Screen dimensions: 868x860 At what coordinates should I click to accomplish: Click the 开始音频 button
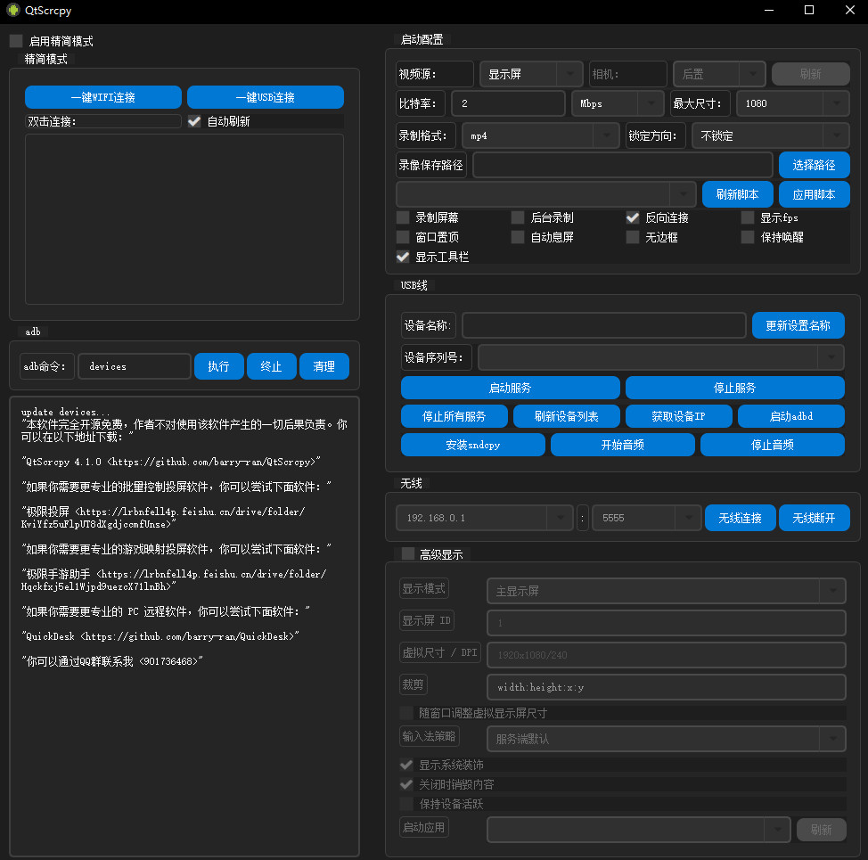coord(623,445)
